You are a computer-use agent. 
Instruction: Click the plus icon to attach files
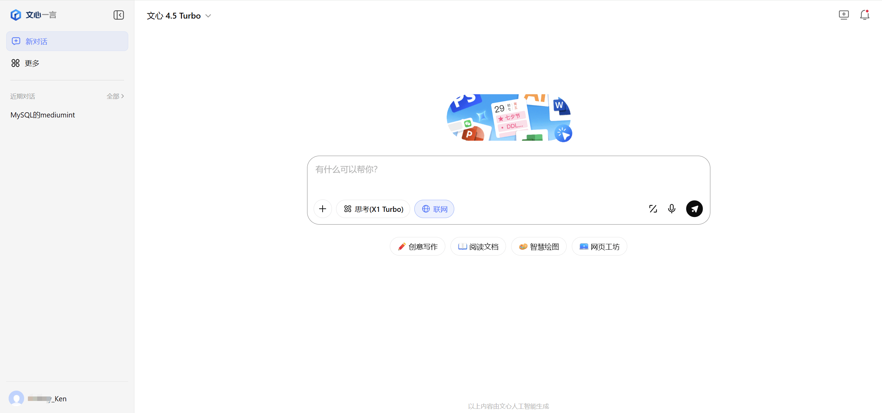[x=323, y=208]
